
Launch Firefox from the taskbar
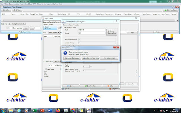coord(58,110)
